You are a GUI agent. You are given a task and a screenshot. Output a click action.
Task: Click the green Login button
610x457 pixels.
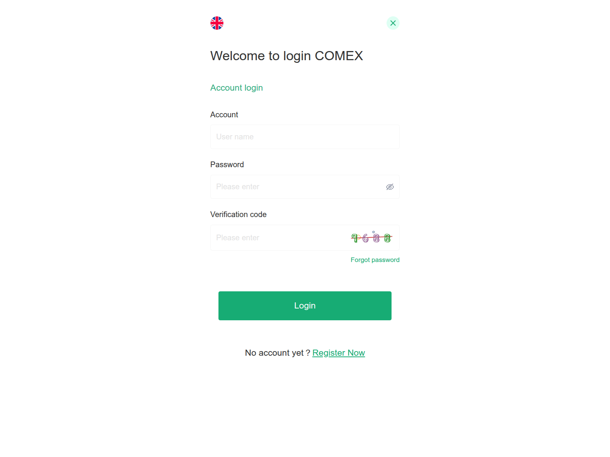click(x=305, y=306)
